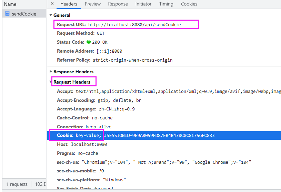
Task: Click the Name column header
Action: (x=10, y=4)
